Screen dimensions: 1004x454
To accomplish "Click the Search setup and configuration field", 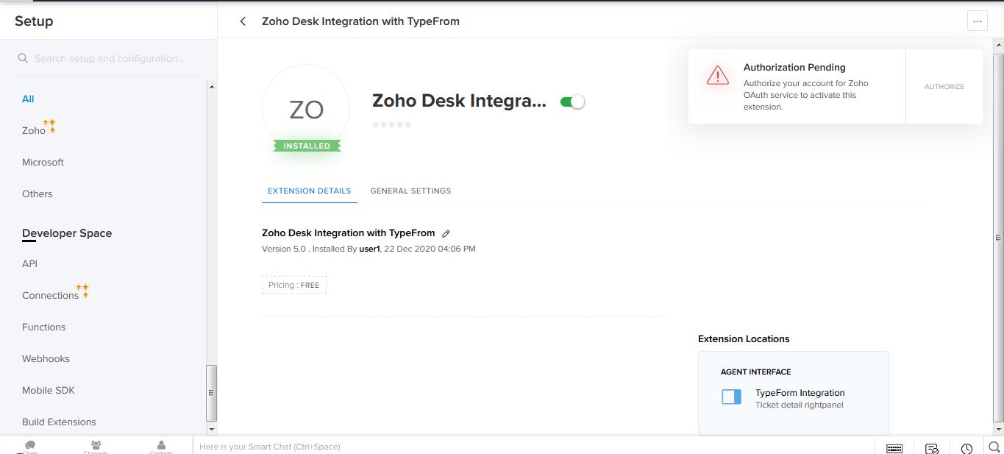I will click(x=110, y=58).
